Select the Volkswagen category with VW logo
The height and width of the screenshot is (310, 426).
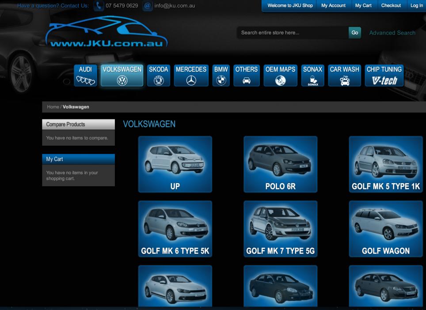(122, 76)
